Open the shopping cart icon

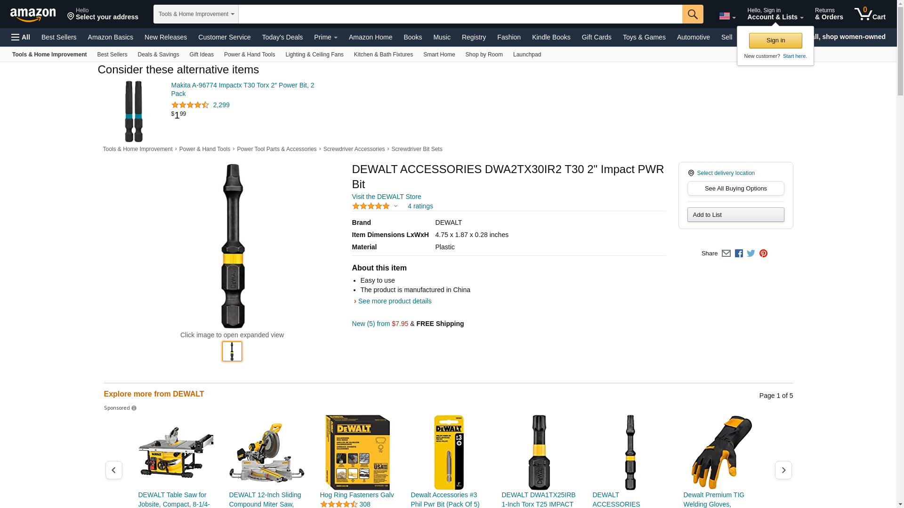[x=870, y=14]
